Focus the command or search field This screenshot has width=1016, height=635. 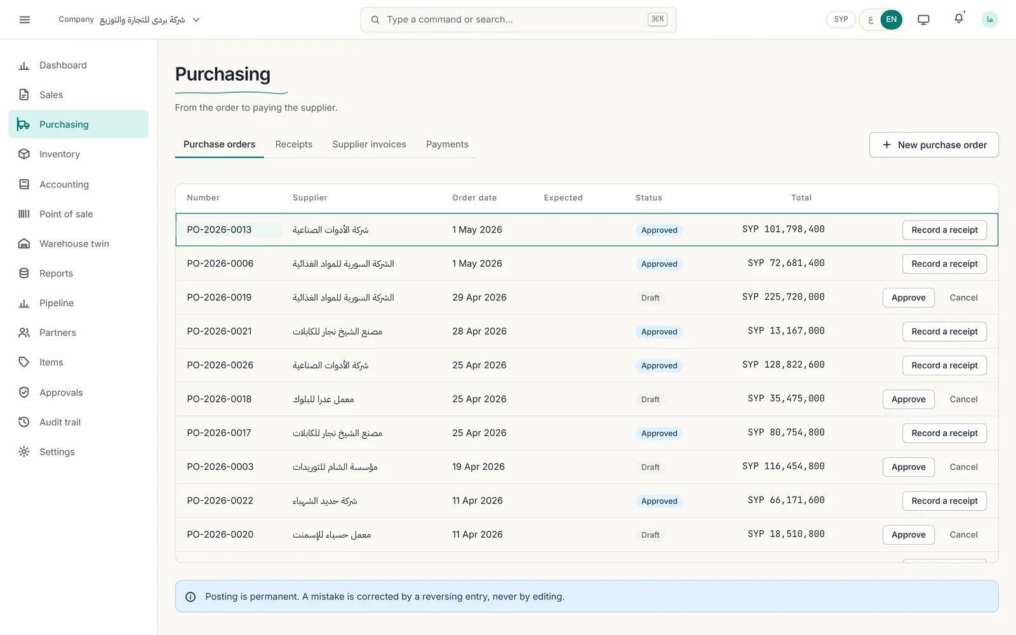[x=518, y=20]
